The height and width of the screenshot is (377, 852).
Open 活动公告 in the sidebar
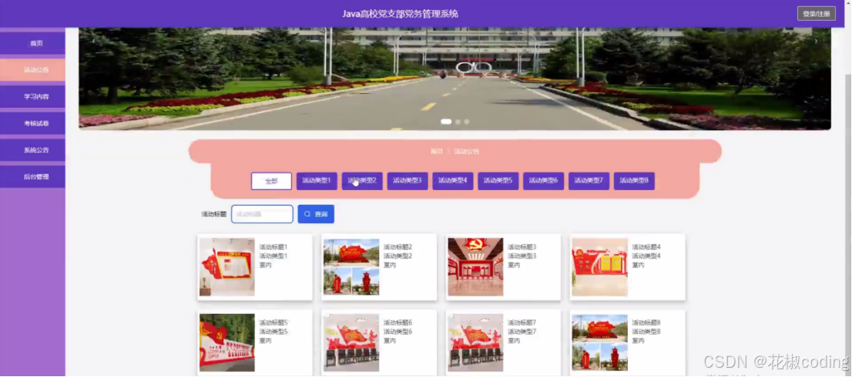click(x=32, y=70)
